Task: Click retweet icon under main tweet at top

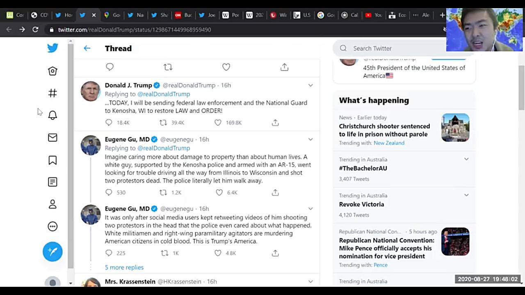Action: point(168,67)
